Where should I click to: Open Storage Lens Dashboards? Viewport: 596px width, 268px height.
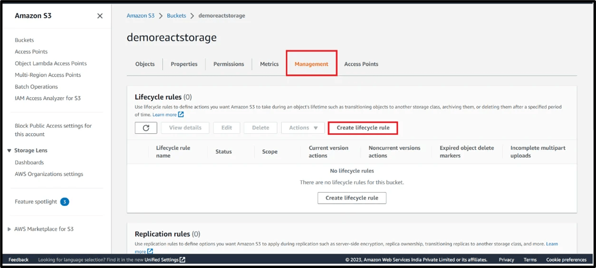(29, 162)
